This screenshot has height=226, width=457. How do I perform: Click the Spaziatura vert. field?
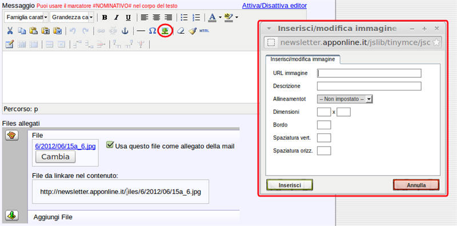[324, 137]
